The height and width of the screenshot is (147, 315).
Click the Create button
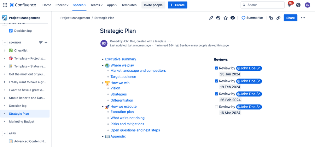pyautogui.click(x=178, y=5)
